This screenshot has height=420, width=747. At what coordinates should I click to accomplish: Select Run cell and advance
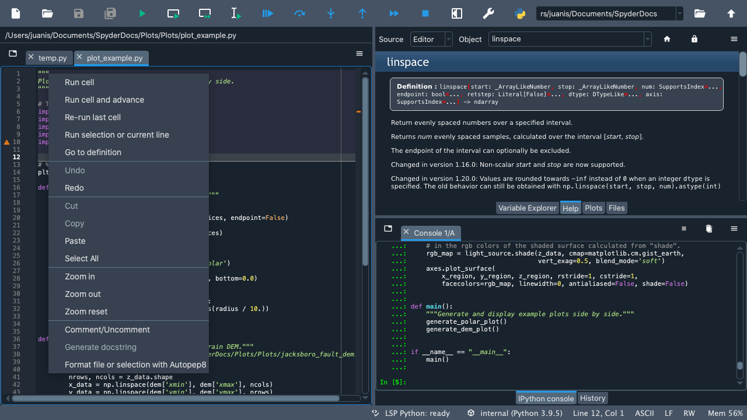coord(104,100)
